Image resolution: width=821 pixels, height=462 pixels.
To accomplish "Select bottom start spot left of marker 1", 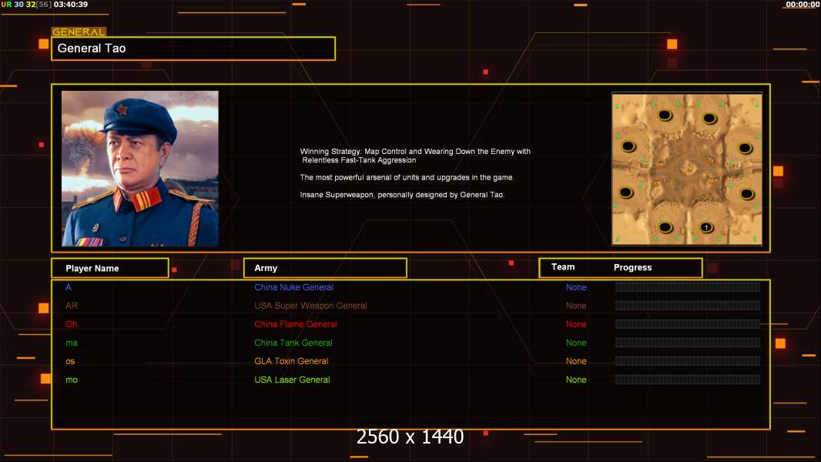I will click(x=665, y=227).
